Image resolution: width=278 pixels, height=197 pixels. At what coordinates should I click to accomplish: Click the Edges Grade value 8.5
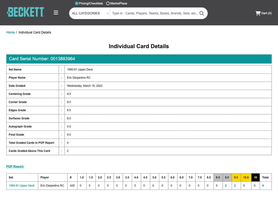(x=69, y=110)
